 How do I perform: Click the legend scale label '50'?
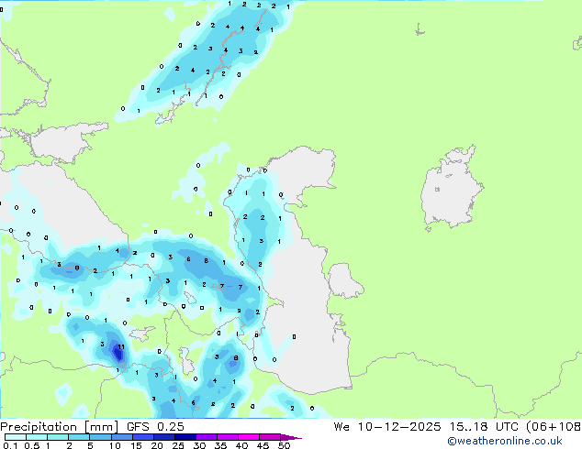click(284, 445)
